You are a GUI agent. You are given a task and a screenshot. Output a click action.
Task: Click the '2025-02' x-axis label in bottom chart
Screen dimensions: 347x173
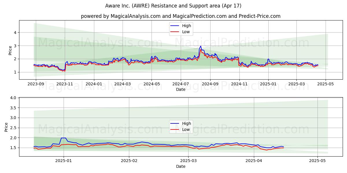(x=129, y=161)
